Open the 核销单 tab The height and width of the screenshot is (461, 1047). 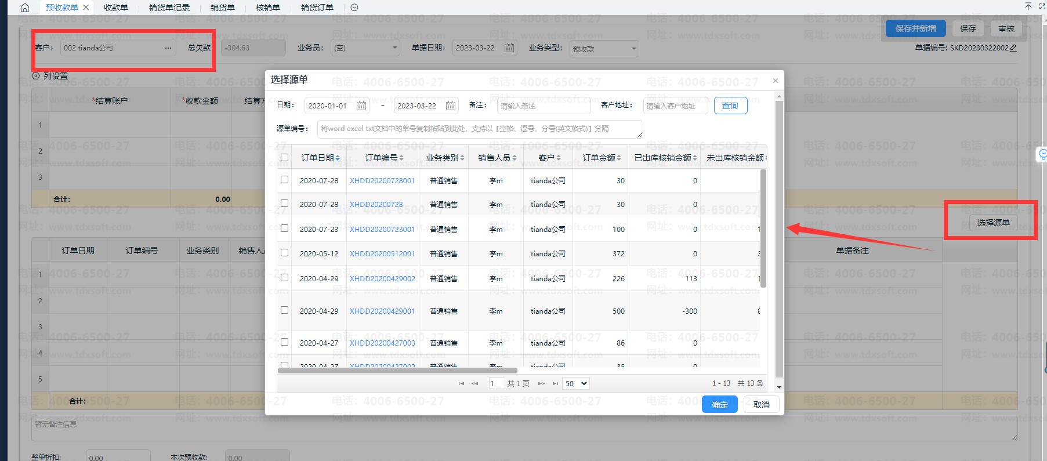click(x=267, y=8)
